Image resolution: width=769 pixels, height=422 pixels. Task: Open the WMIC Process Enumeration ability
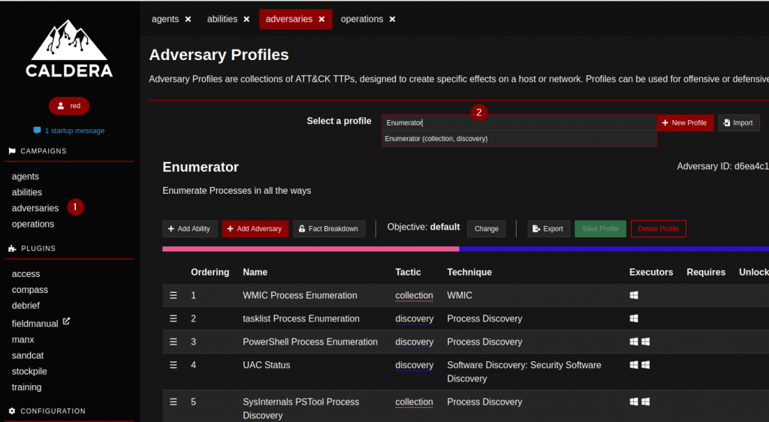300,296
